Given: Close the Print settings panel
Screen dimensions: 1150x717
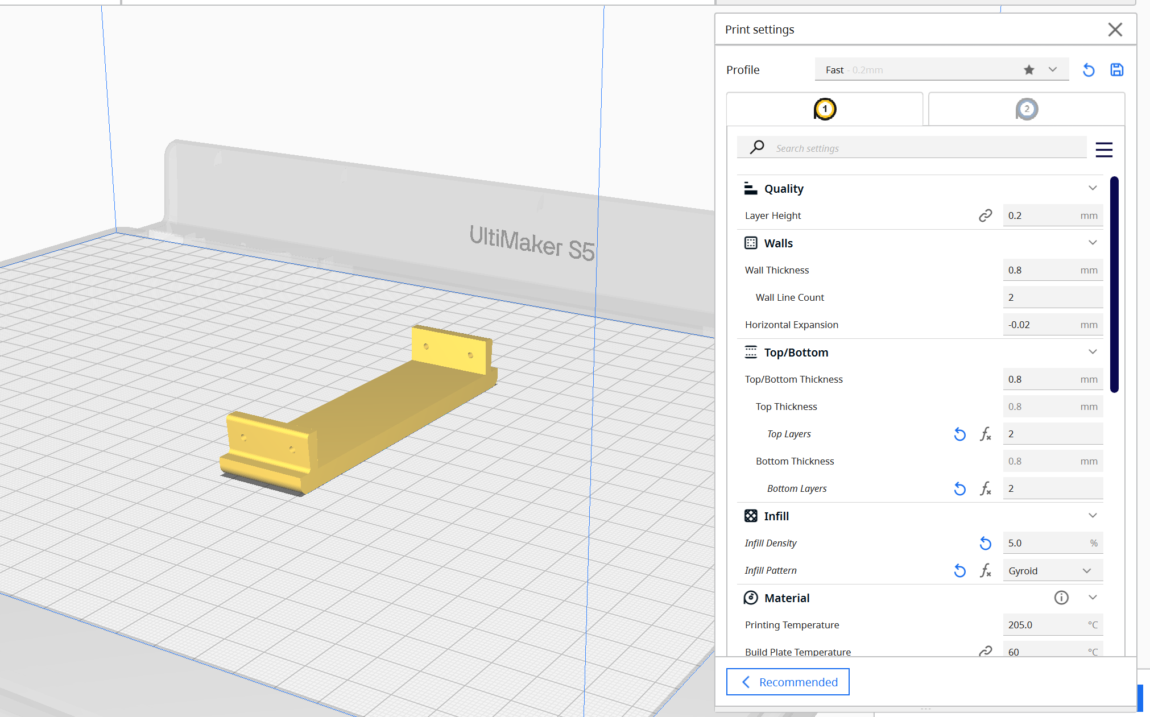Looking at the screenshot, I should point(1115,30).
